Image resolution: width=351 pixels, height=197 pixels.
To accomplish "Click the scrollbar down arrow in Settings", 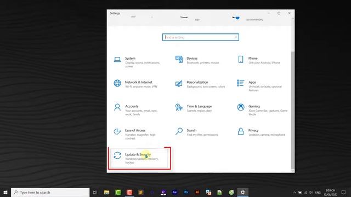I will tap(292, 171).
